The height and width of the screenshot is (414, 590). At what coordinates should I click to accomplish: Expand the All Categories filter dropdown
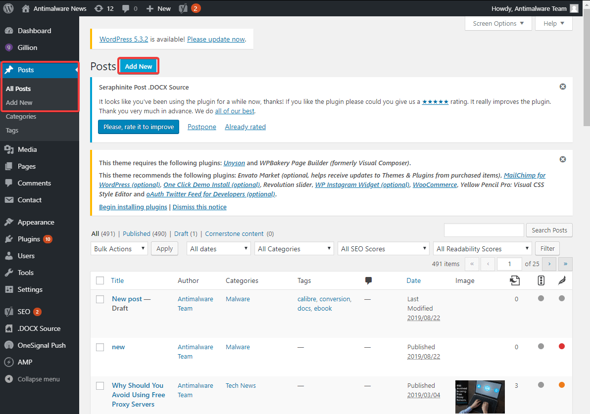click(x=294, y=248)
